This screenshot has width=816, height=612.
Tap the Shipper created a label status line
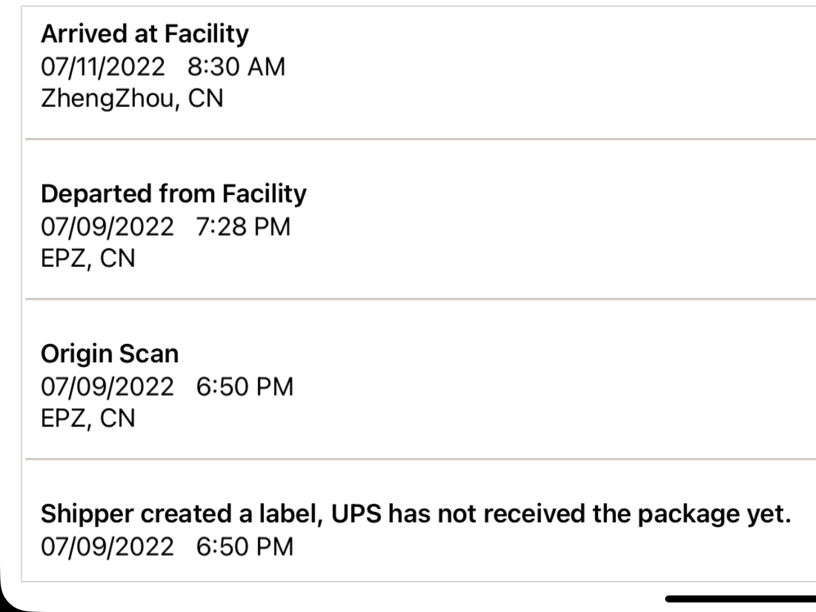click(415, 515)
